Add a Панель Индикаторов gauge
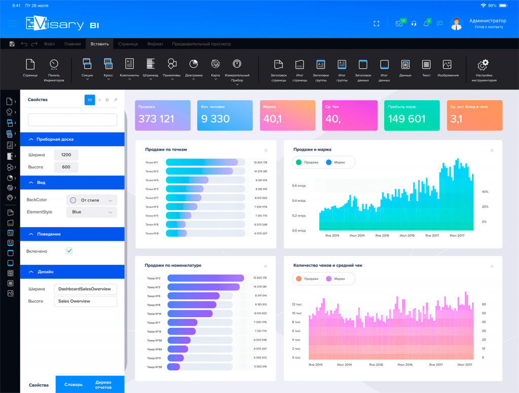Viewport: 519px width, 393px height. [x=54, y=70]
